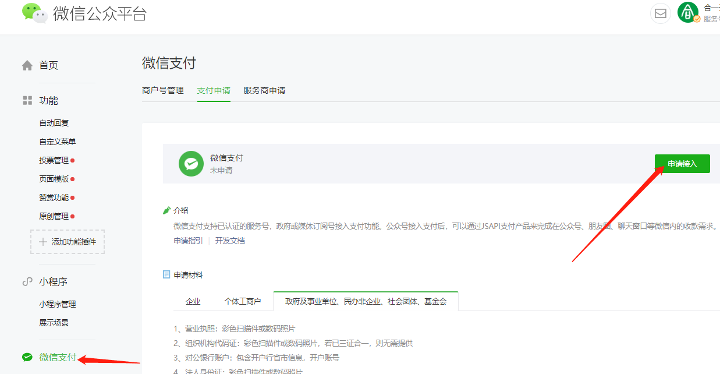Click the pencil icon beside 介绍
Screen dimensions: 720x374
click(x=167, y=210)
